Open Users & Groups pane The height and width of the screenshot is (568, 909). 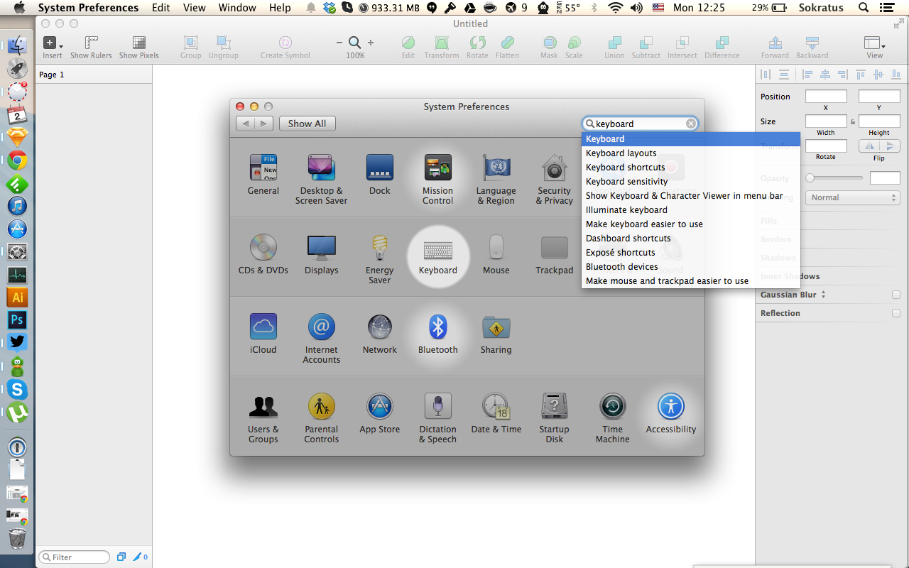263,418
